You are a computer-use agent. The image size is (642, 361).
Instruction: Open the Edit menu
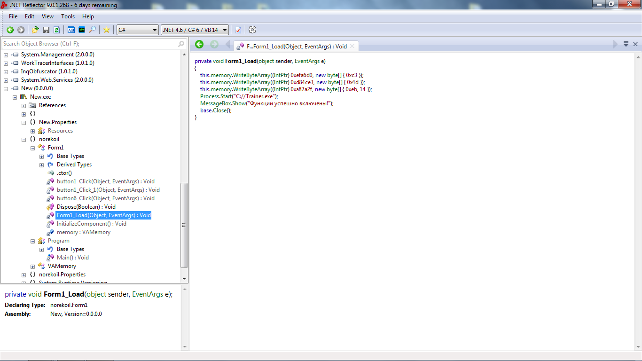(x=30, y=16)
